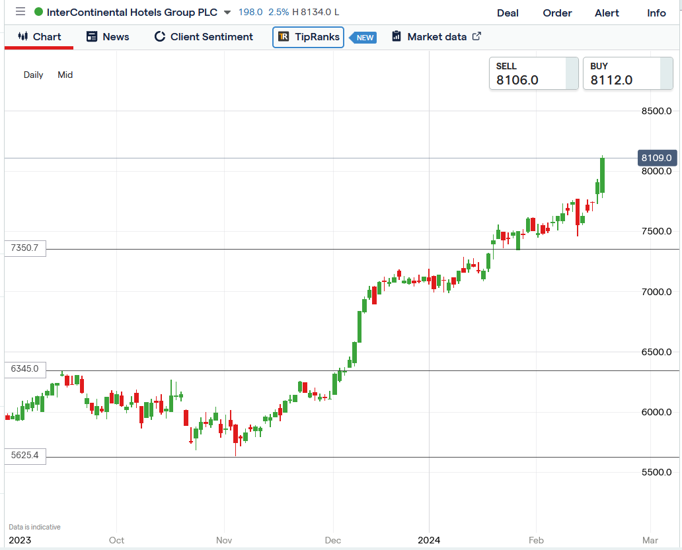Click the 7000.0 price axis label

656,292
